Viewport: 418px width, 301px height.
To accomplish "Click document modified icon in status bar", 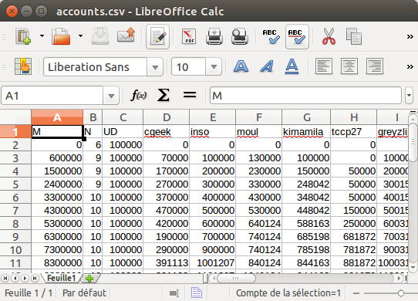I will 197,293.
